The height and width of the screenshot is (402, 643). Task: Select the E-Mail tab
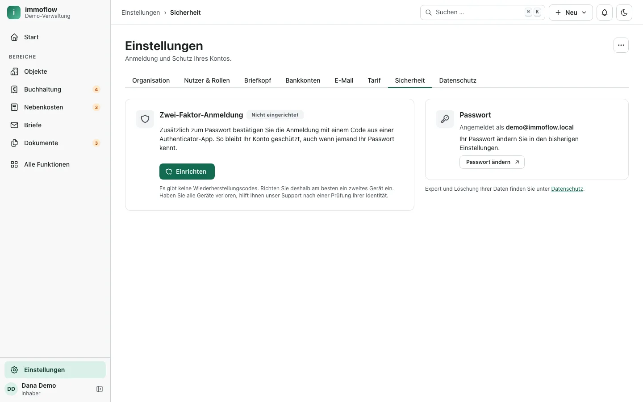click(344, 80)
